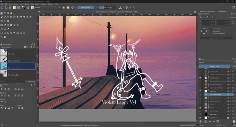The image size is (236, 127).
Task: Activate the Zoom magnifier tool
Action: 2,37
